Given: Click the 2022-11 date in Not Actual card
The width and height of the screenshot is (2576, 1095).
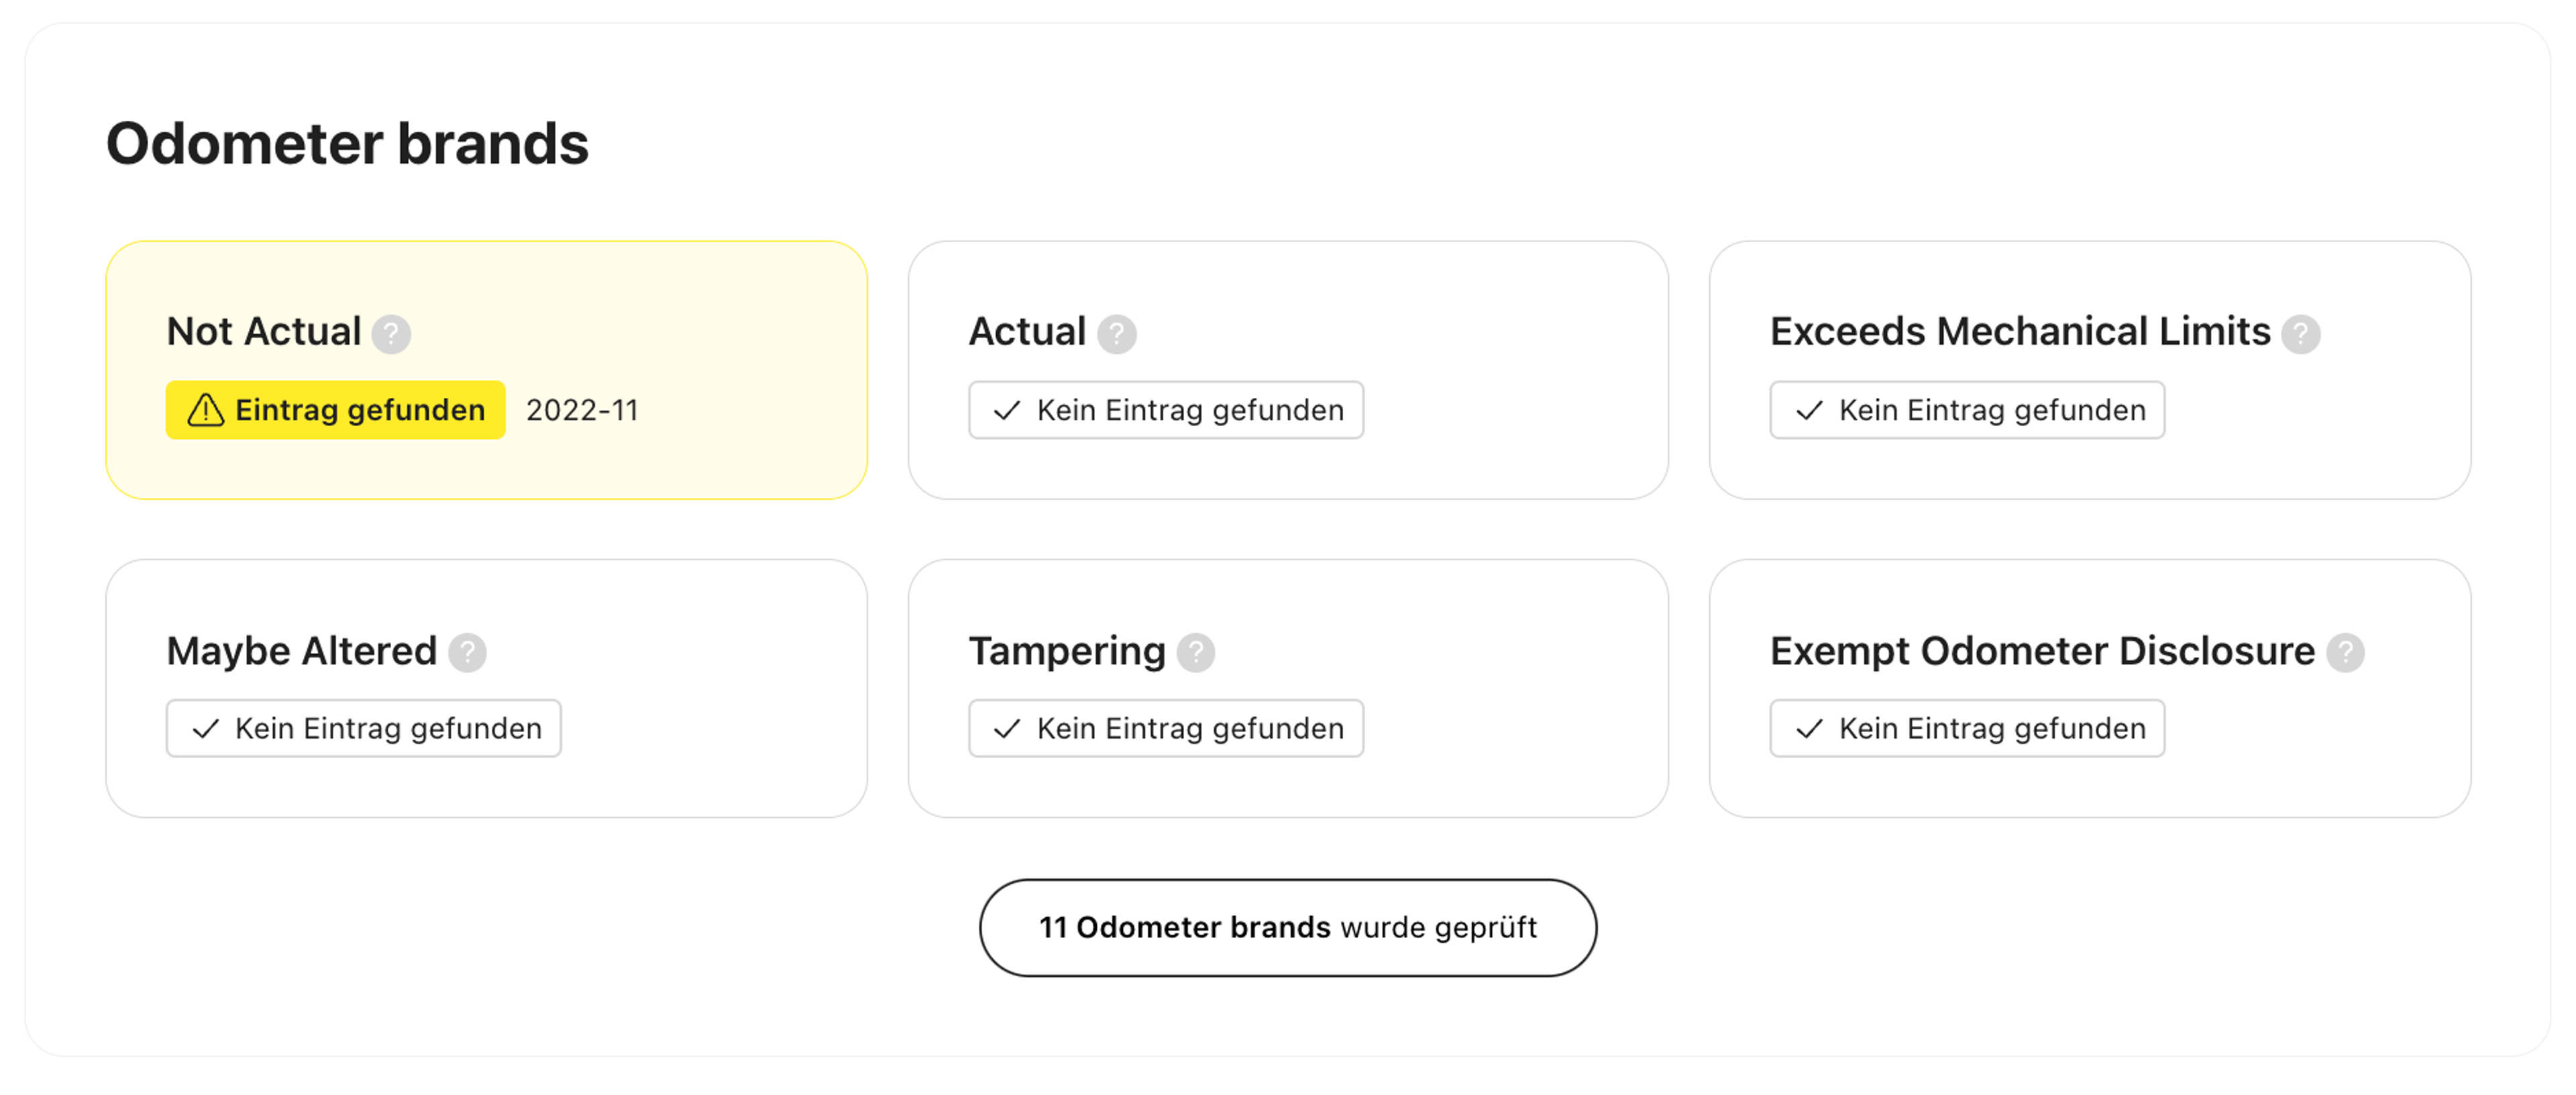Looking at the screenshot, I should click(582, 410).
